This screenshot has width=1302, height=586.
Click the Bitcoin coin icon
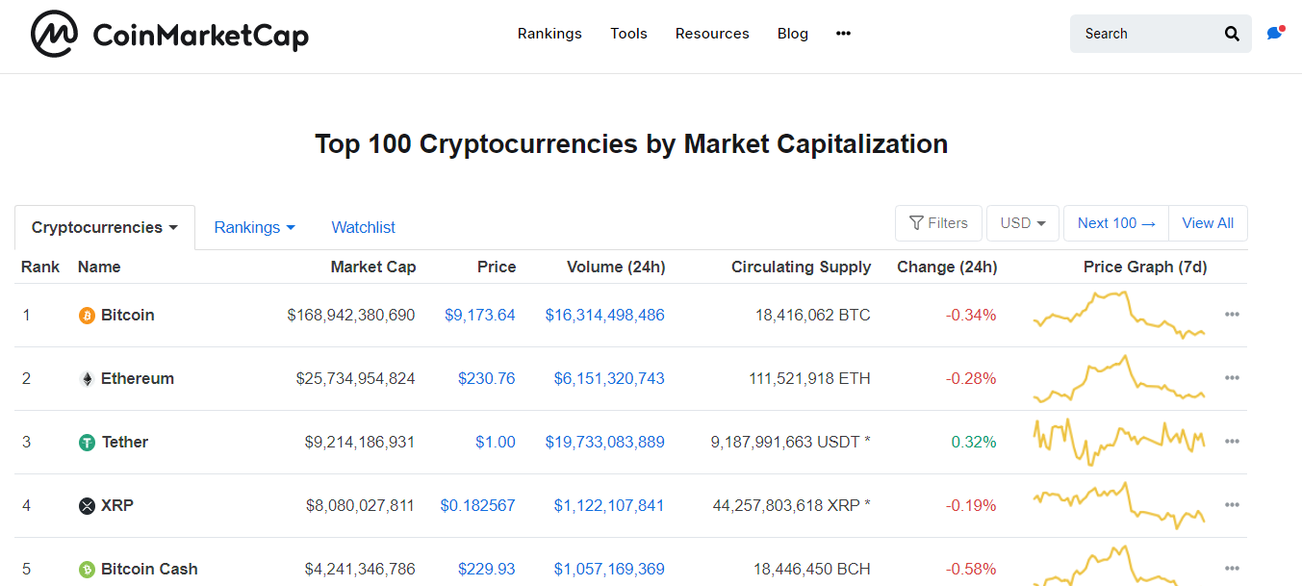(86, 315)
